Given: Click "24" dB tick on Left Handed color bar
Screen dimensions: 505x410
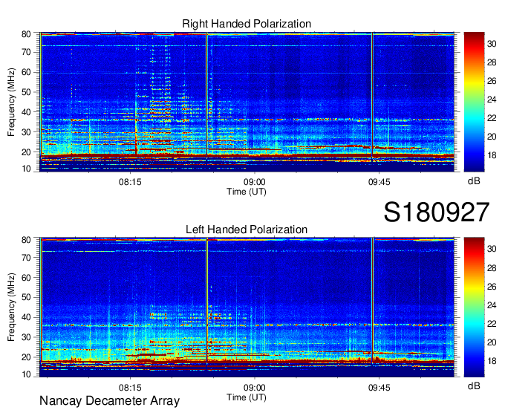Looking at the screenshot, I should [x=492, y=305].
